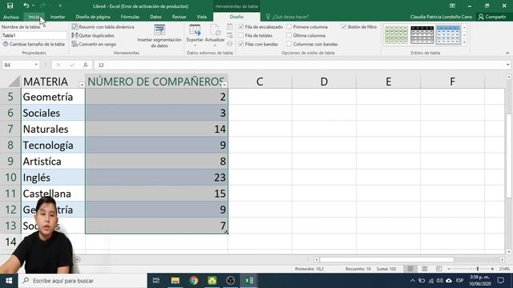The height and width of the screenshot is (288, 513).
Task: Switch to the Inicio tab
Action: 34,17
